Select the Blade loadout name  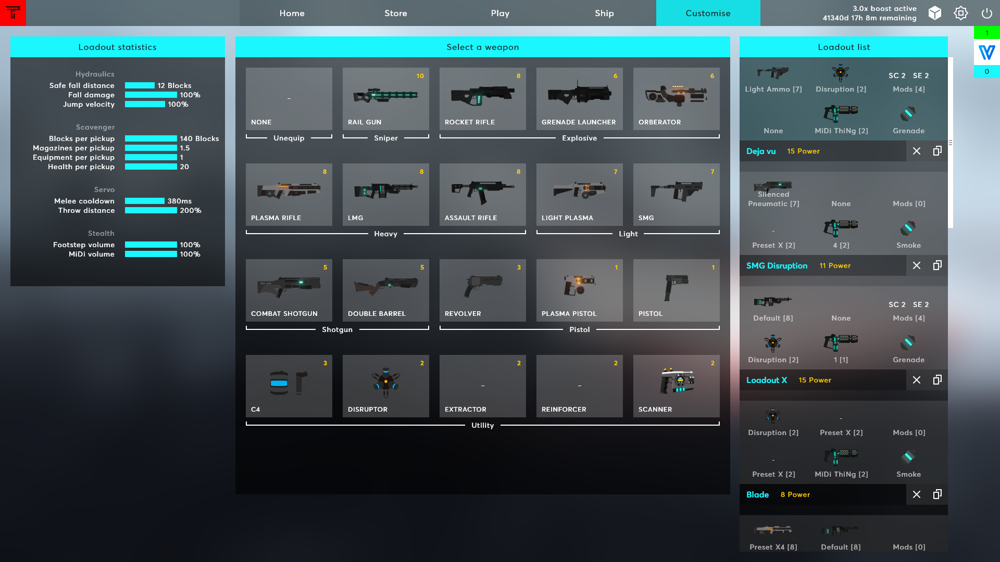(x=757, y=494)
